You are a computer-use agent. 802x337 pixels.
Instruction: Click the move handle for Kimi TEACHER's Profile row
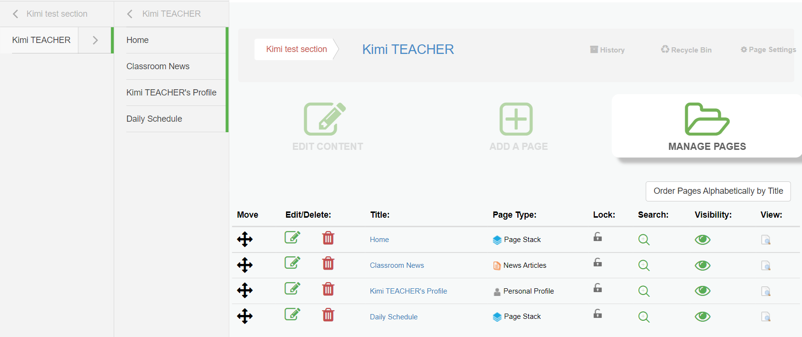pos(245,290)
